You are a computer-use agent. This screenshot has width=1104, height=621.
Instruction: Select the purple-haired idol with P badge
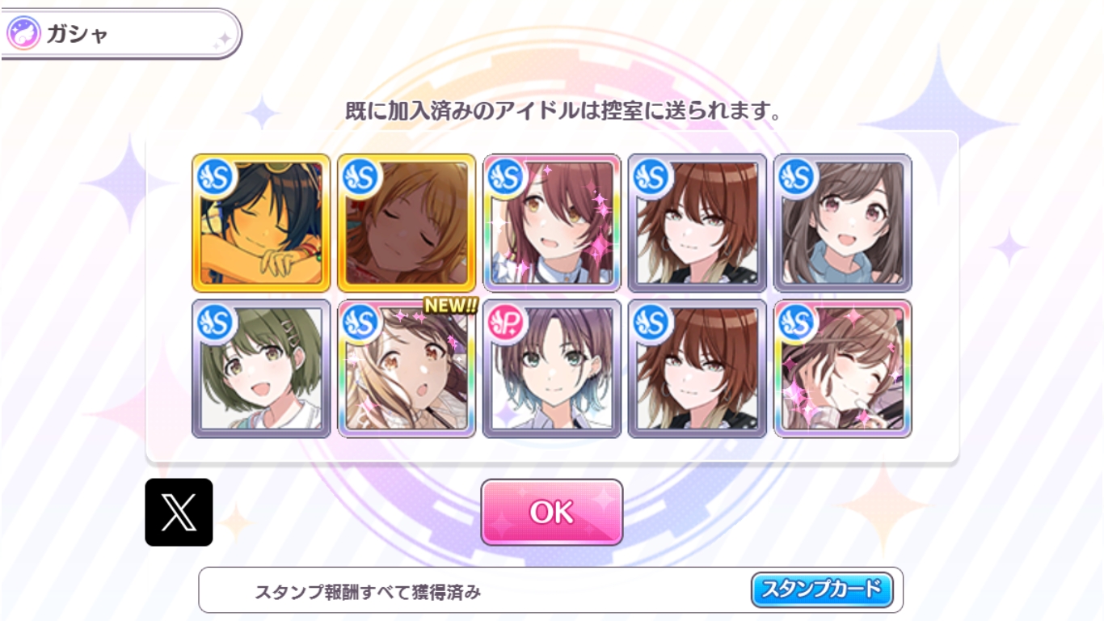pos(552,369)
